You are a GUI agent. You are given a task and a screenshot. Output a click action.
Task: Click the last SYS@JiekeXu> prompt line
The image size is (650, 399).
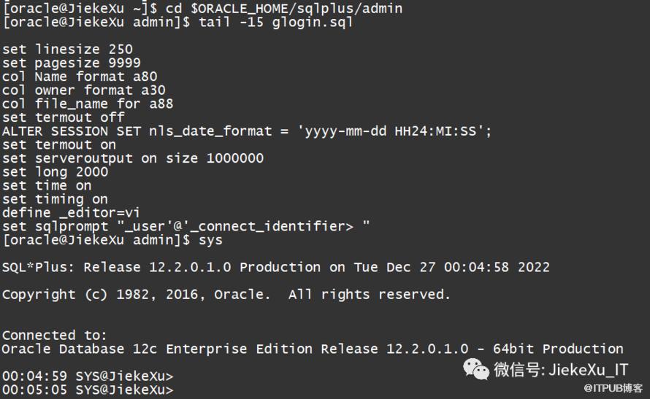pyautogui.click(x=88, y=390)
